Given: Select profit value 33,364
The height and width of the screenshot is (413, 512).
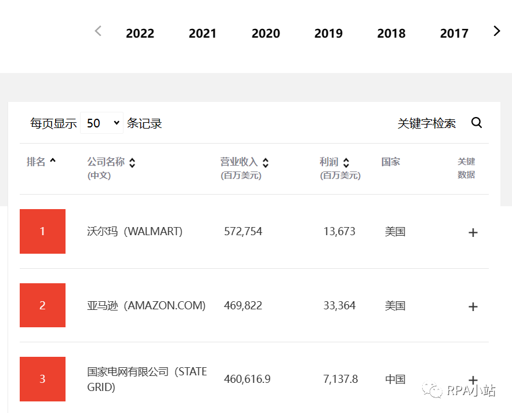Looking at the screenshot, I should click(x=339, y=305).
